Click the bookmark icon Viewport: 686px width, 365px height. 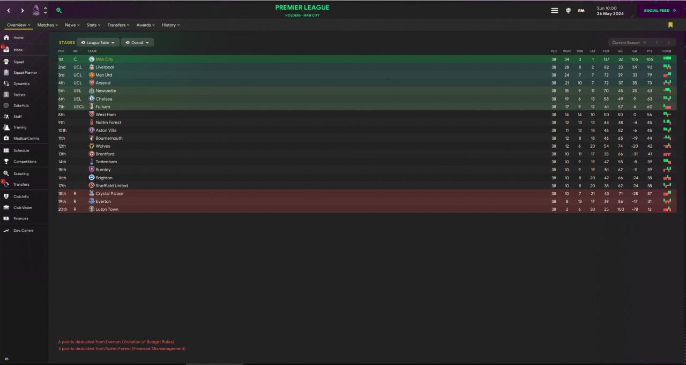(x=670, y=25)
